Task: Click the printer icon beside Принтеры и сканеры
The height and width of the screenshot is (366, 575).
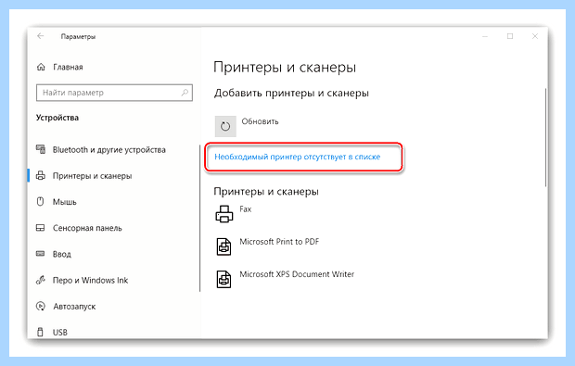Action: (x=41, y=176)
